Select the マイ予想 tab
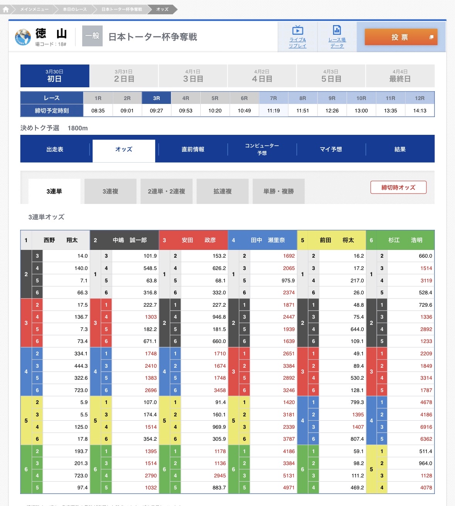This screenshot has width=455, height=506. tap(331, 149)
